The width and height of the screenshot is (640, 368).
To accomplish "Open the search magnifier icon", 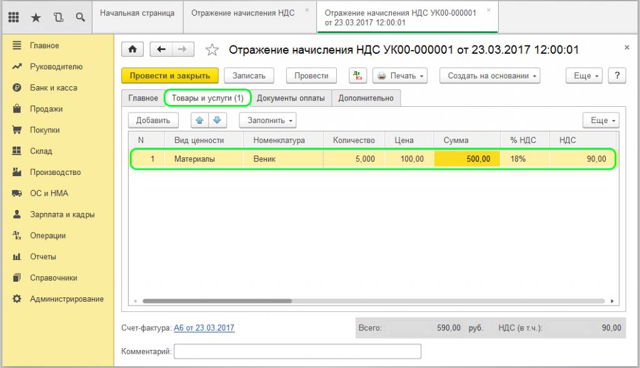I will click(x=81, y=17).
